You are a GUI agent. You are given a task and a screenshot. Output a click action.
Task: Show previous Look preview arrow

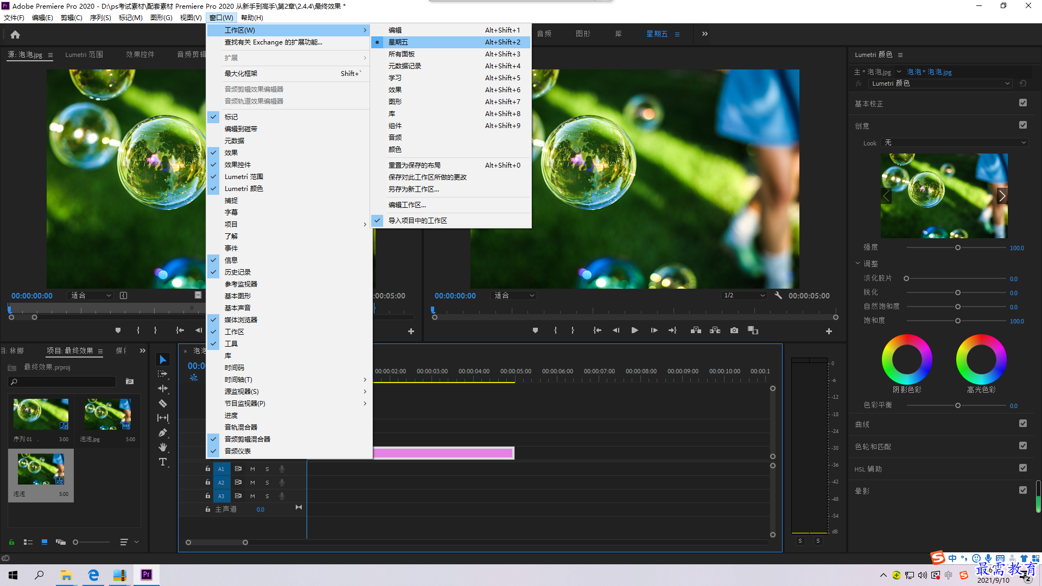(886, 196)
